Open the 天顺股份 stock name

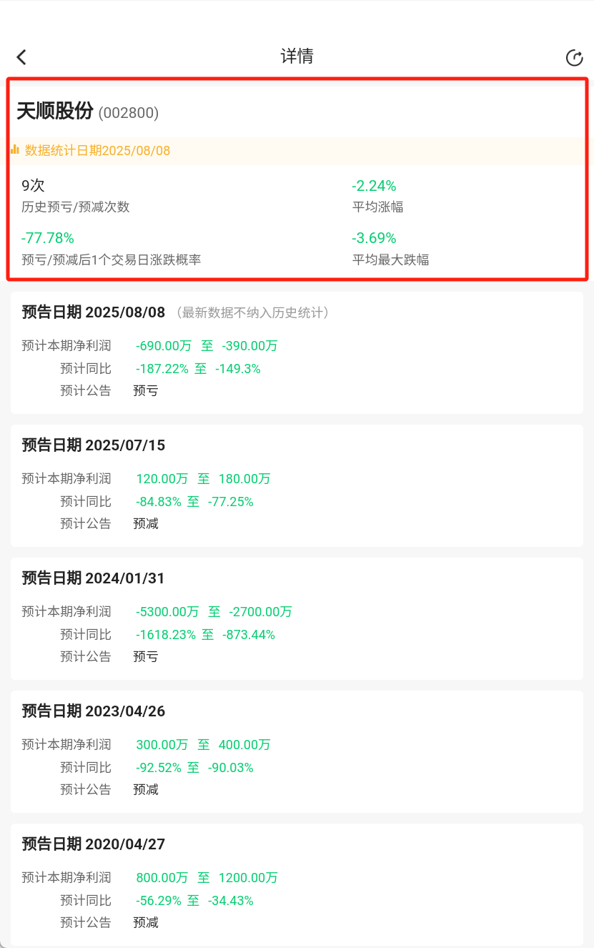coord(55,111)
